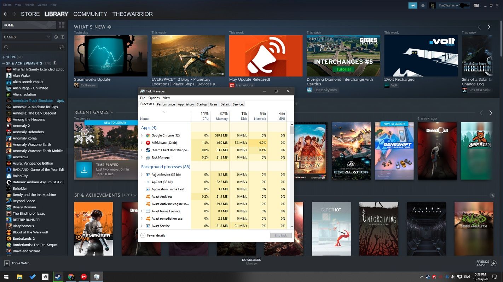Open What's New settings gear
The width and height of the screenshot is (503, 282).
tap(109, 27)
